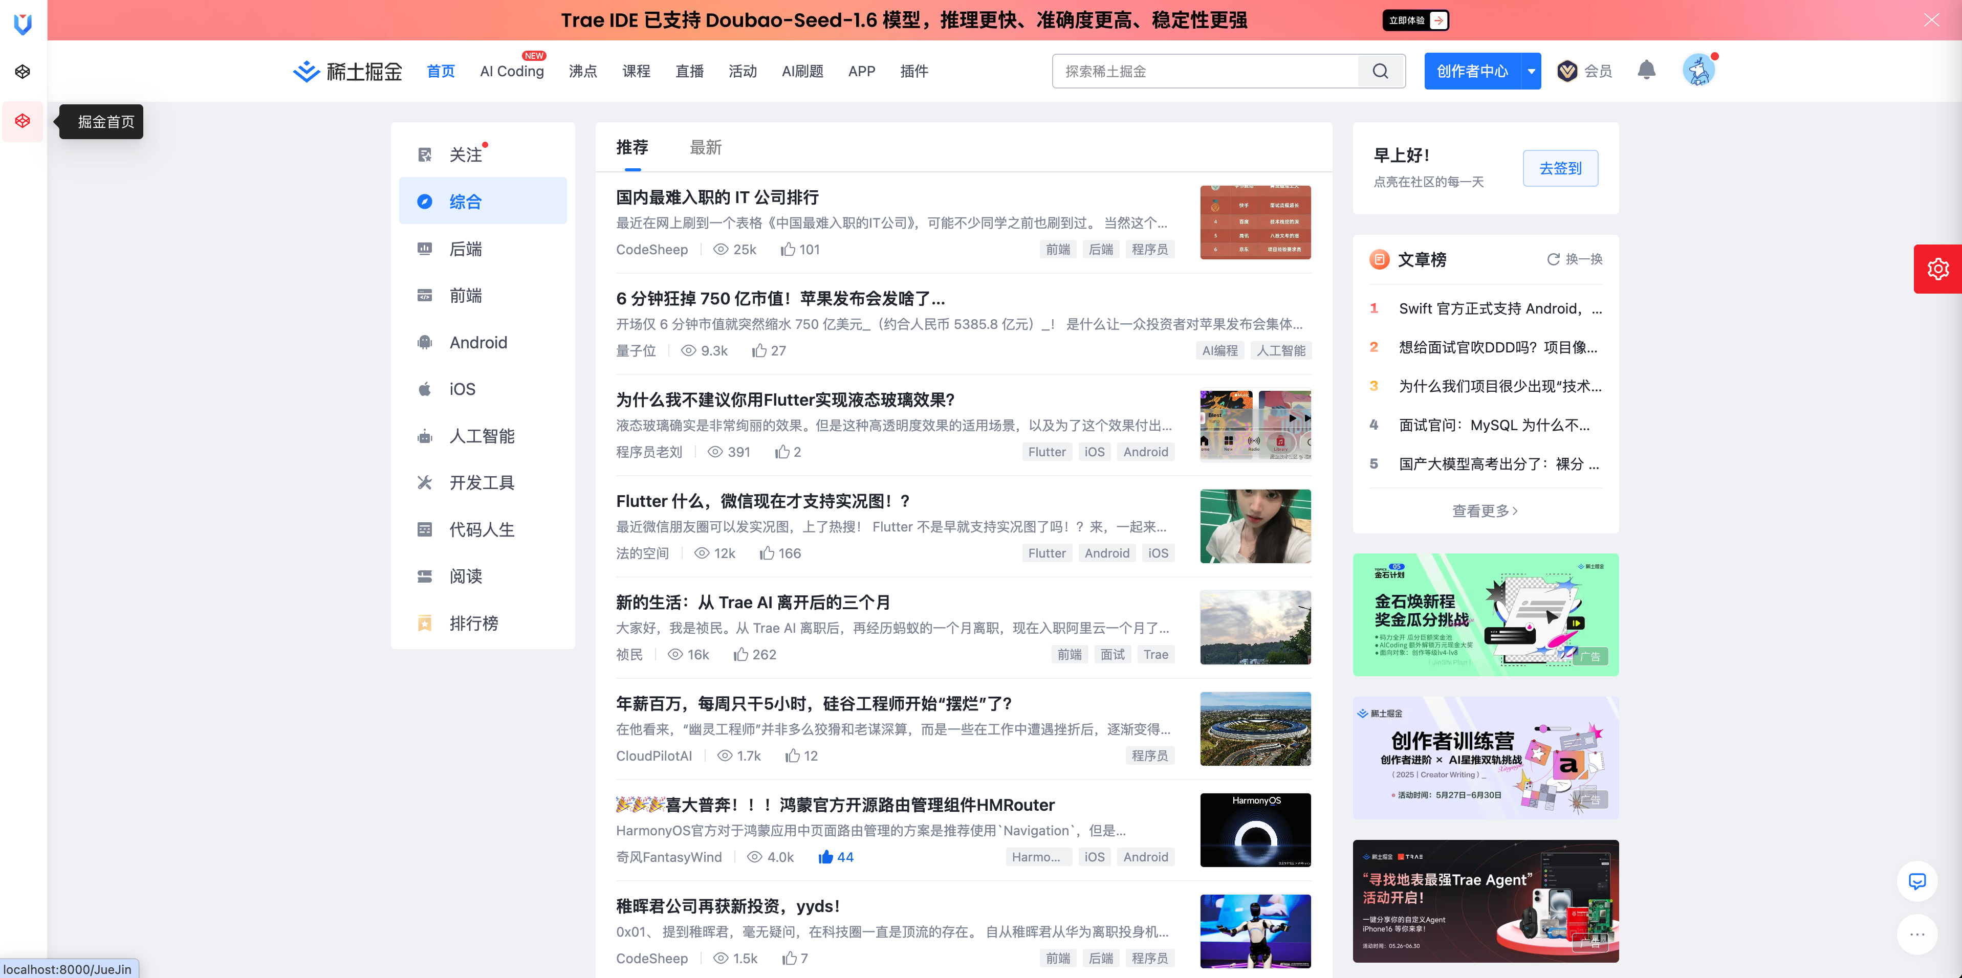1962x978 pixels.
Task: Open the notification bell
Action: pos(1646,71)
